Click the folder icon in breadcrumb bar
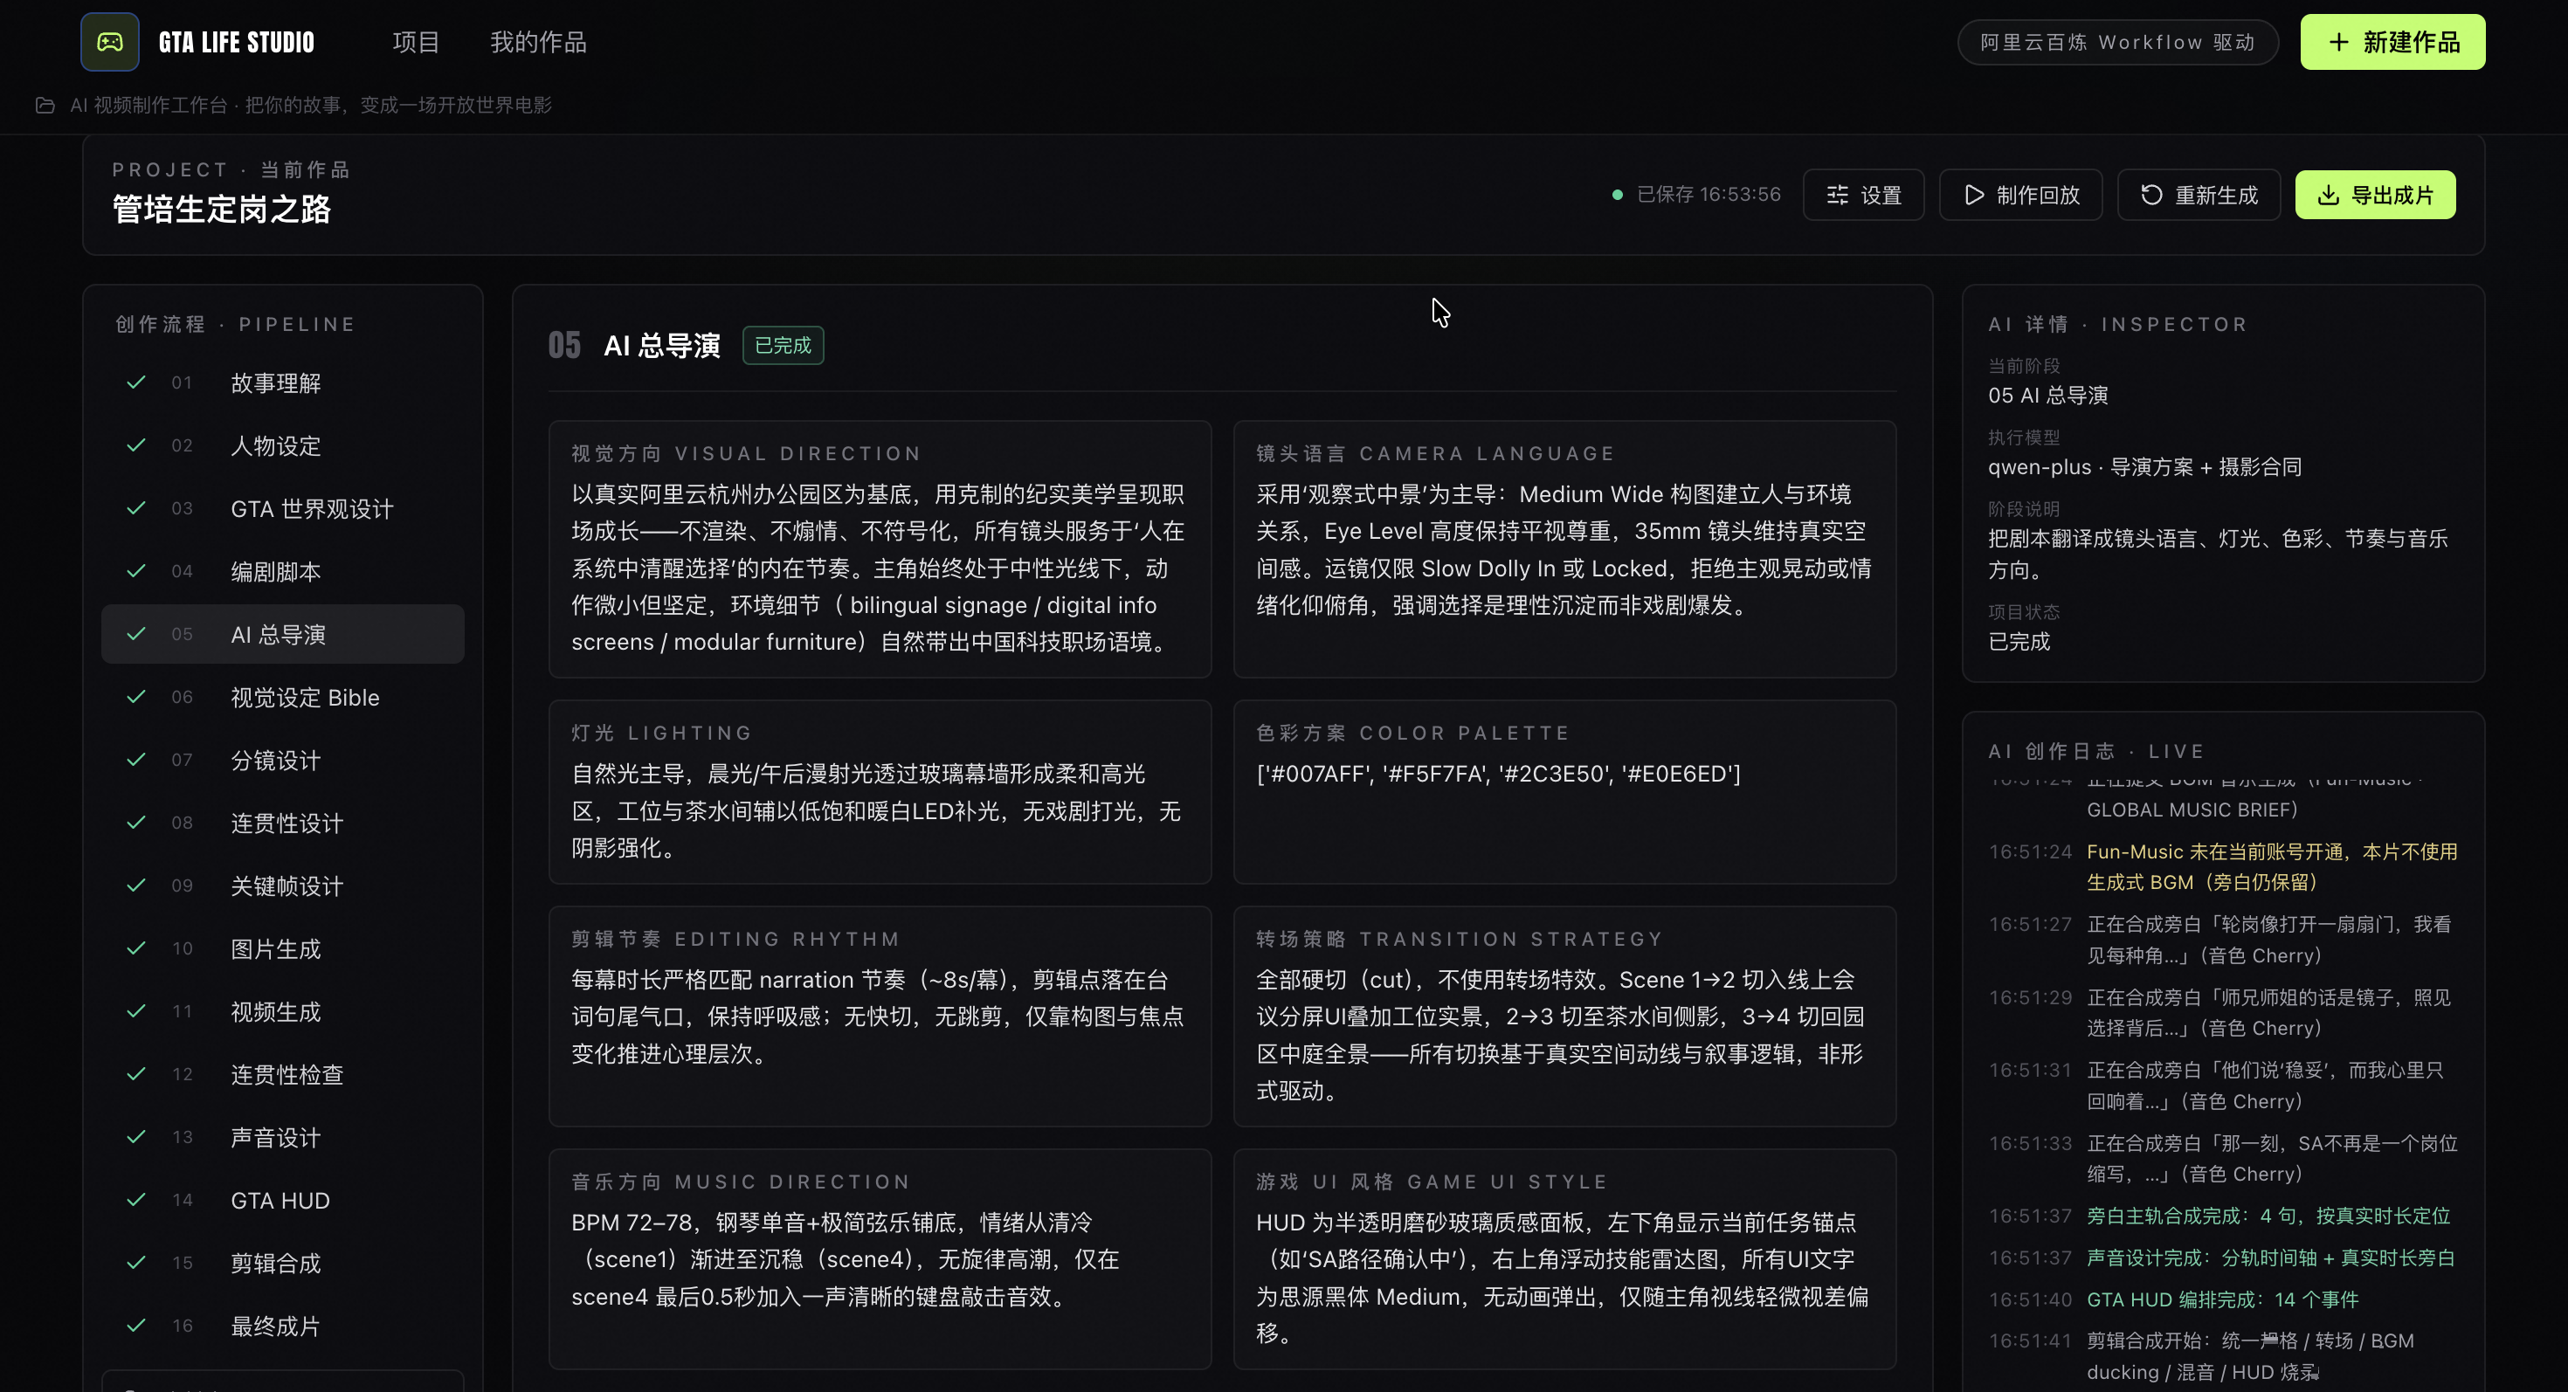This screenshot has height=1392, width=2568. tap(45, 106)
